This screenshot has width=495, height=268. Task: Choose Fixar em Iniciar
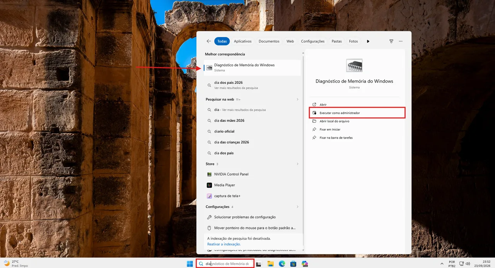pos(355,129)
